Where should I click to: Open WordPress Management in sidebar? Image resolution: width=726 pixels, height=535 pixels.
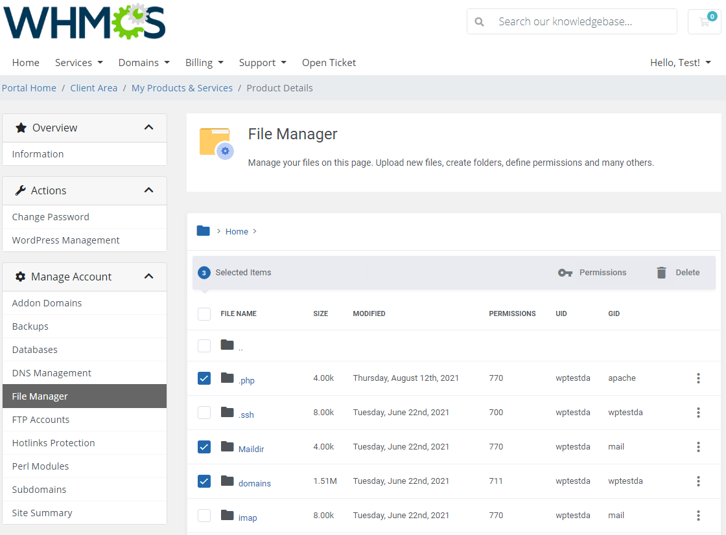(85, 240)
